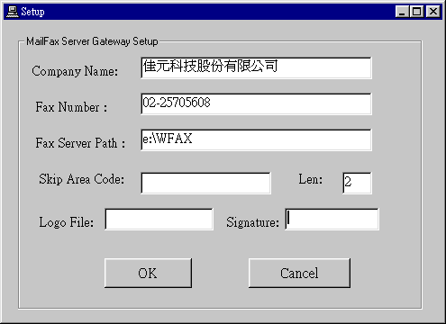
Task: Click the Setup window title bar icon
Action: (12, 12)
